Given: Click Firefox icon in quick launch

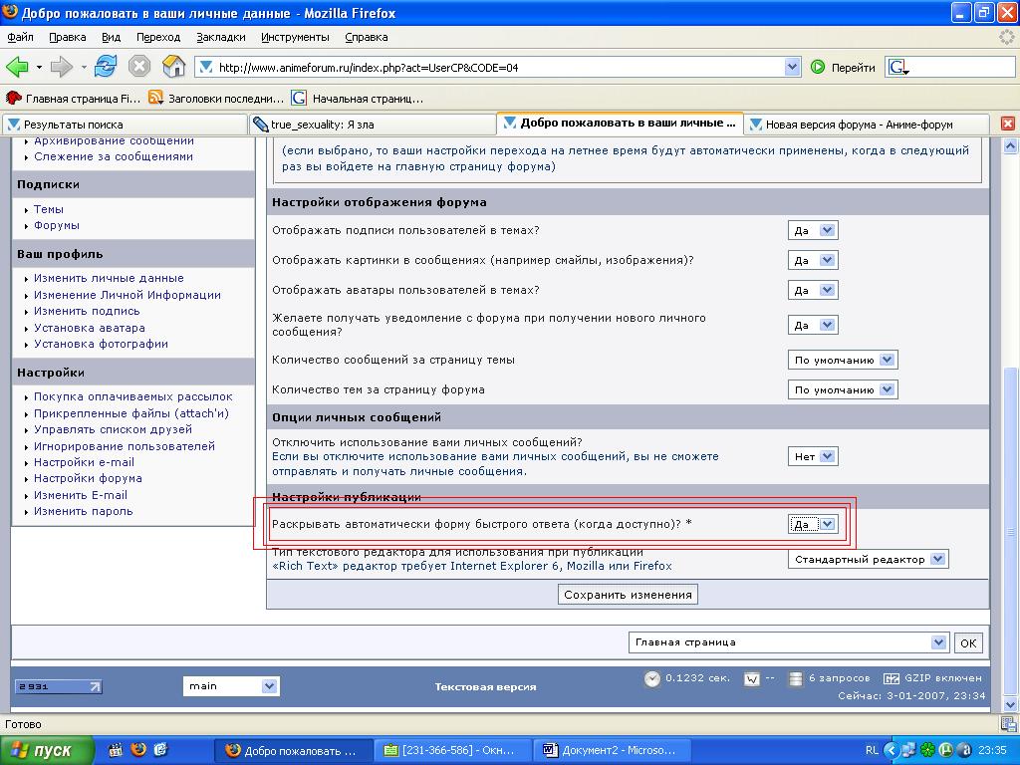Looking at the screenshot, I should [138, 749].
